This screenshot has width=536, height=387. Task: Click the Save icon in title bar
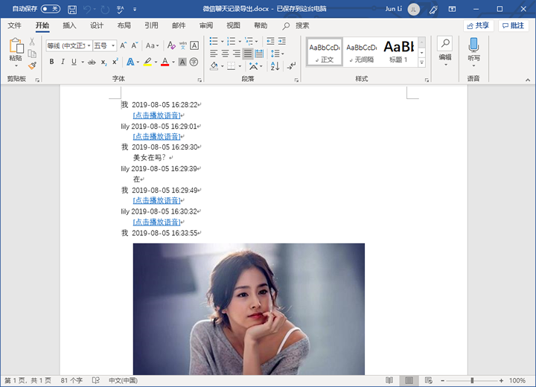point(72,9)
